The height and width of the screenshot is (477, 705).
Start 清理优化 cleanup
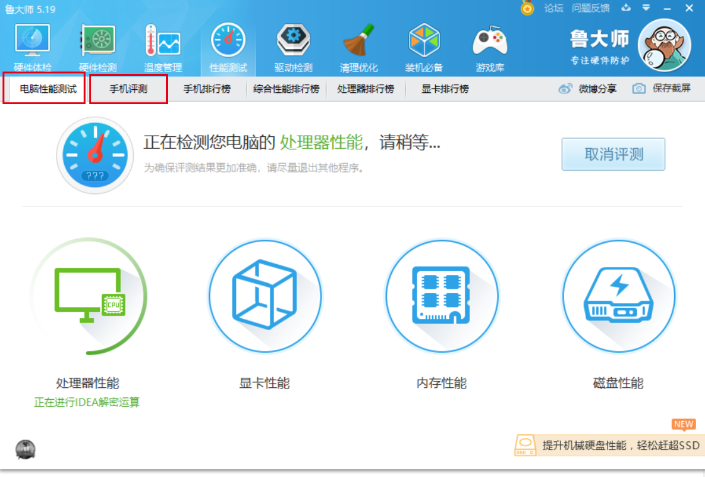358,47
